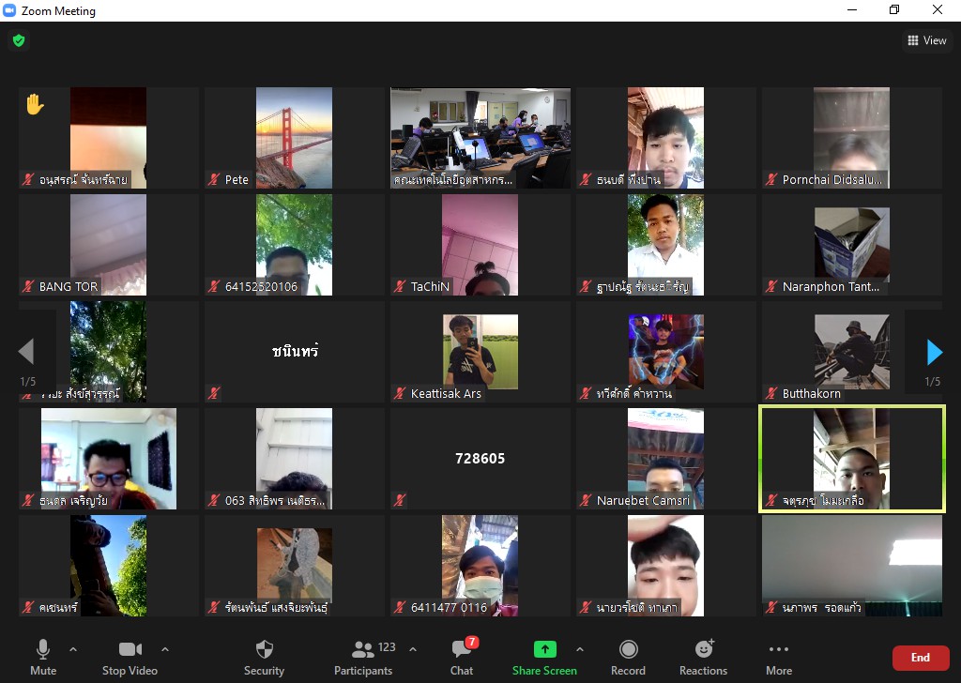The width and height of the screenshot is (961, 683).
Task: Click the Zoom Meeting title bar icon
Action: [x=9, y=10]
